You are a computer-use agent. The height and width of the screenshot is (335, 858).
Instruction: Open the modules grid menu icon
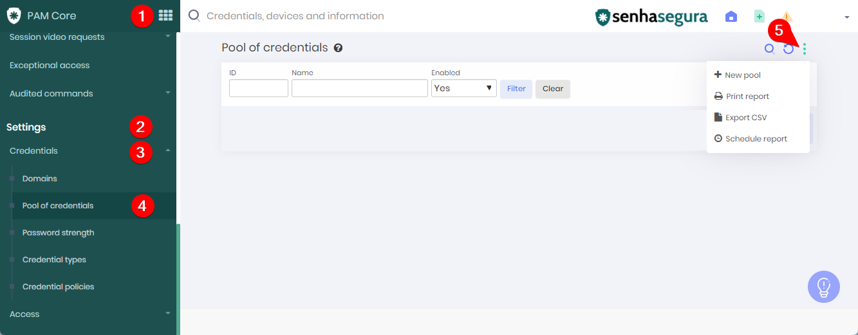click(165, 15)
